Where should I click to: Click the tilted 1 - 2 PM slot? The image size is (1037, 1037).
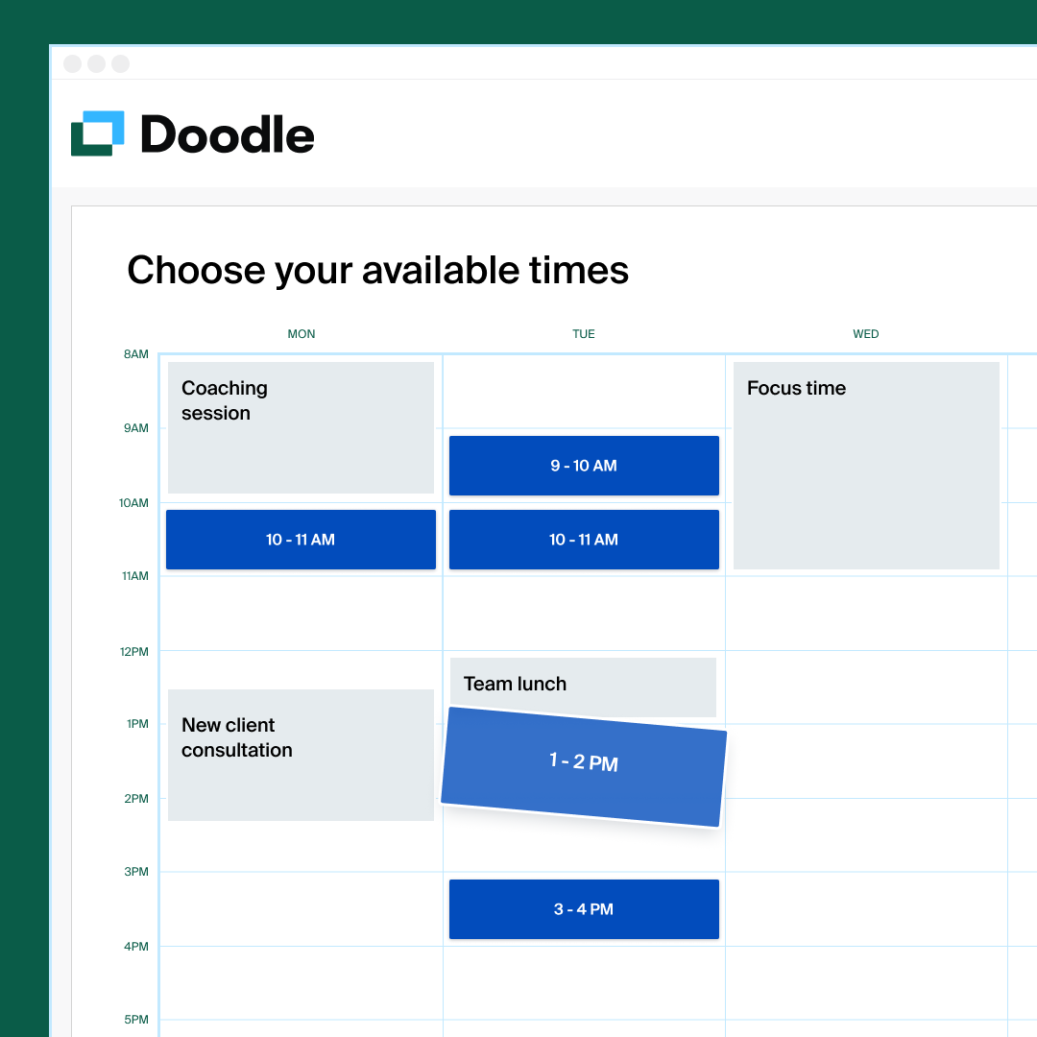pos(582,763)
